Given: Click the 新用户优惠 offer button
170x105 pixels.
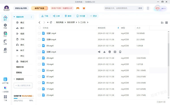Looking at the screenshot, I should pyautogui.click(x=39, y=8).
